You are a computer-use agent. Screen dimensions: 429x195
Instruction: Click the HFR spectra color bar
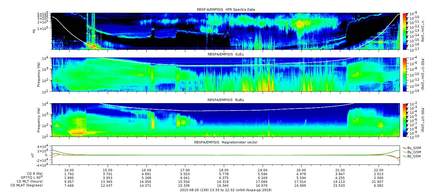click(x=405, y=31)
